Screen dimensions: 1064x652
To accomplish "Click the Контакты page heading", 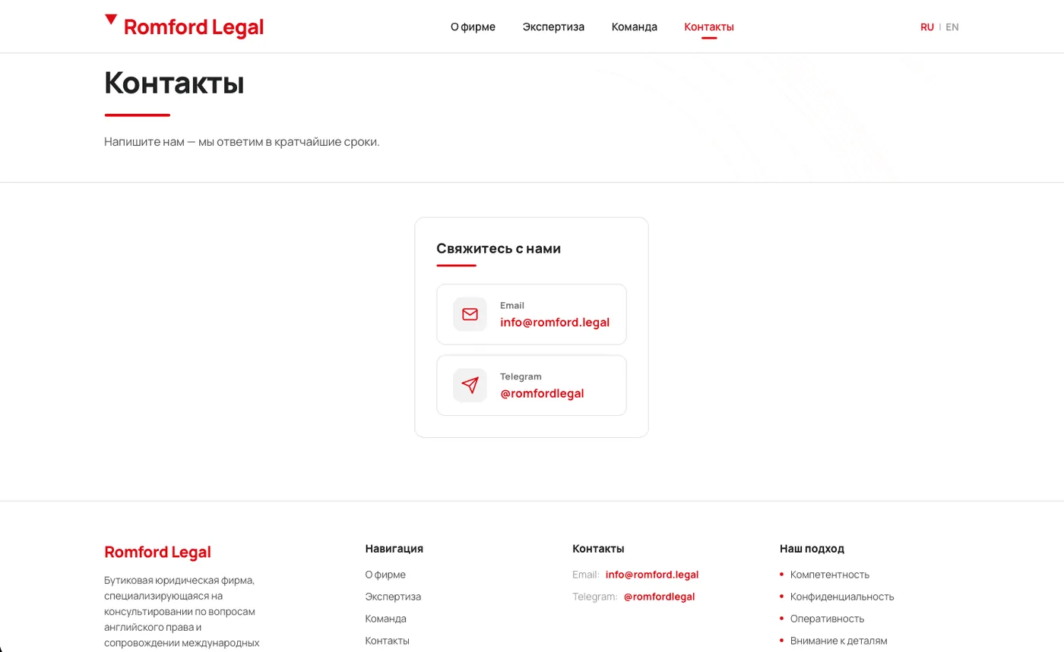I will (x=174, y=82).
